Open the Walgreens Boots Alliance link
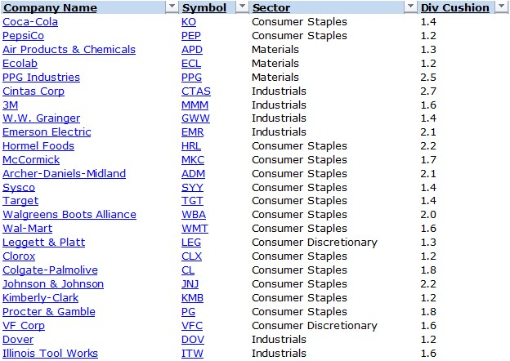Screen dimensions: 510x361 69,215
